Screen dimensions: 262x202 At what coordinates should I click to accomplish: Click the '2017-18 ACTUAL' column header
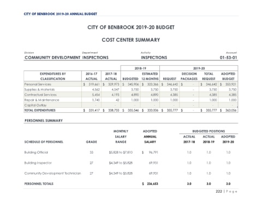tap(111, 76)
